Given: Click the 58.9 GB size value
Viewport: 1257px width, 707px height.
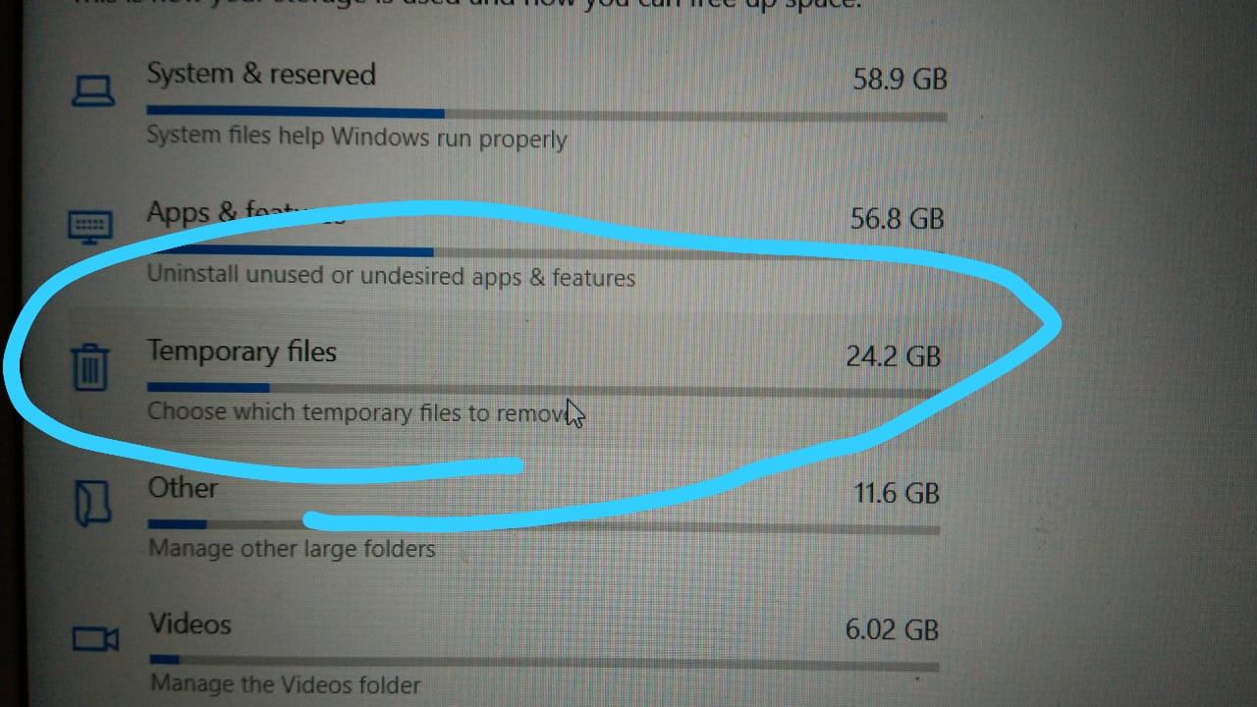Looking at the screenshot, I should 900,79.
